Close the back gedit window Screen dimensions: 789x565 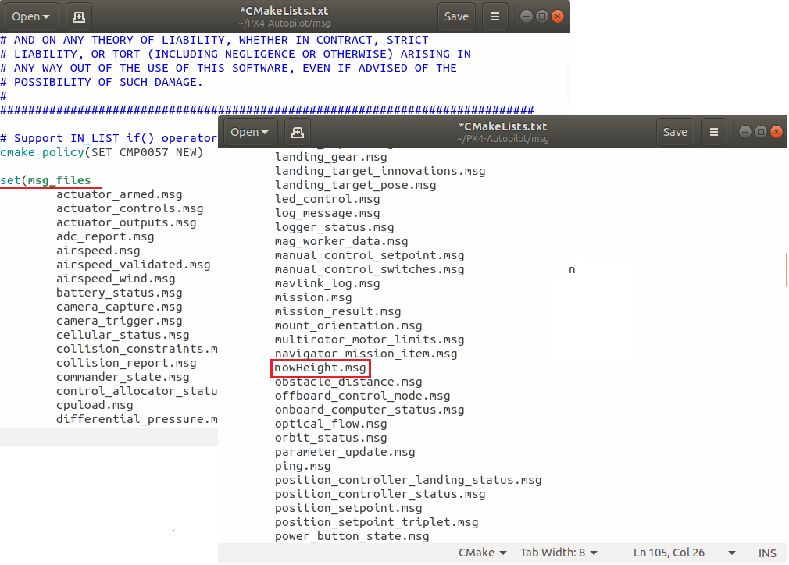pos(558,16)
